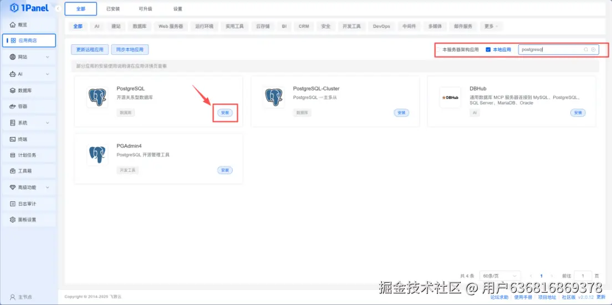Click 同步本地应用 button
Image resolution: width=612 pixels, height=305 pixels.
coord(130,49)
